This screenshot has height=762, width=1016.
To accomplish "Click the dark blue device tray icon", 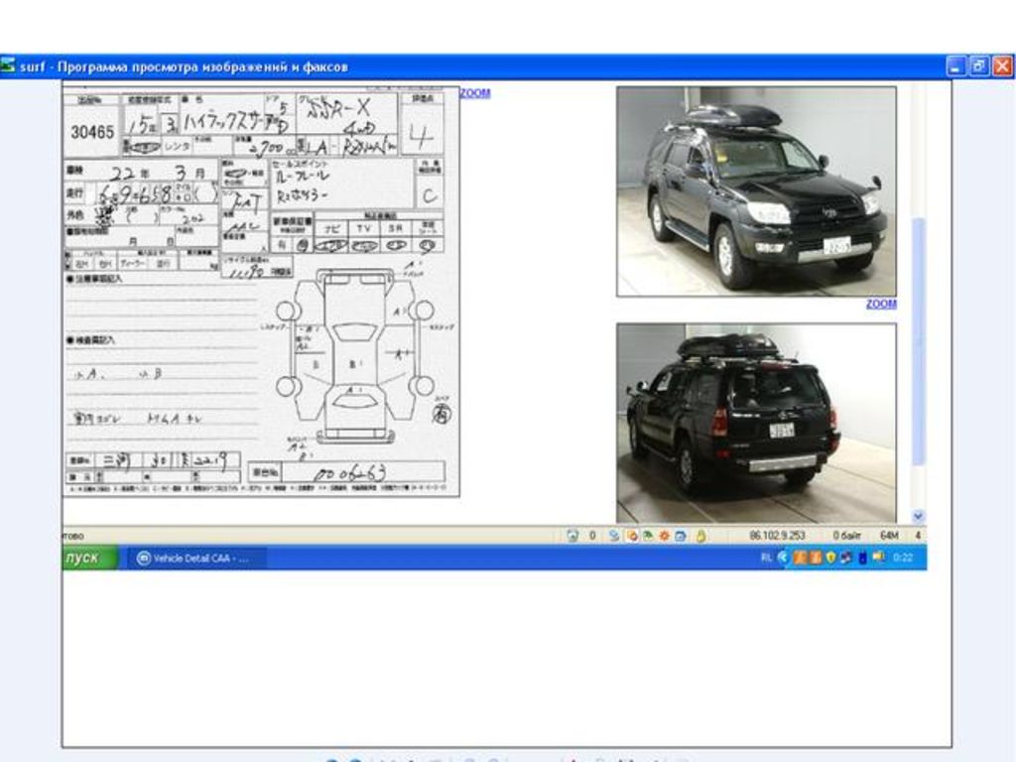I will click(x=862, y=558).
